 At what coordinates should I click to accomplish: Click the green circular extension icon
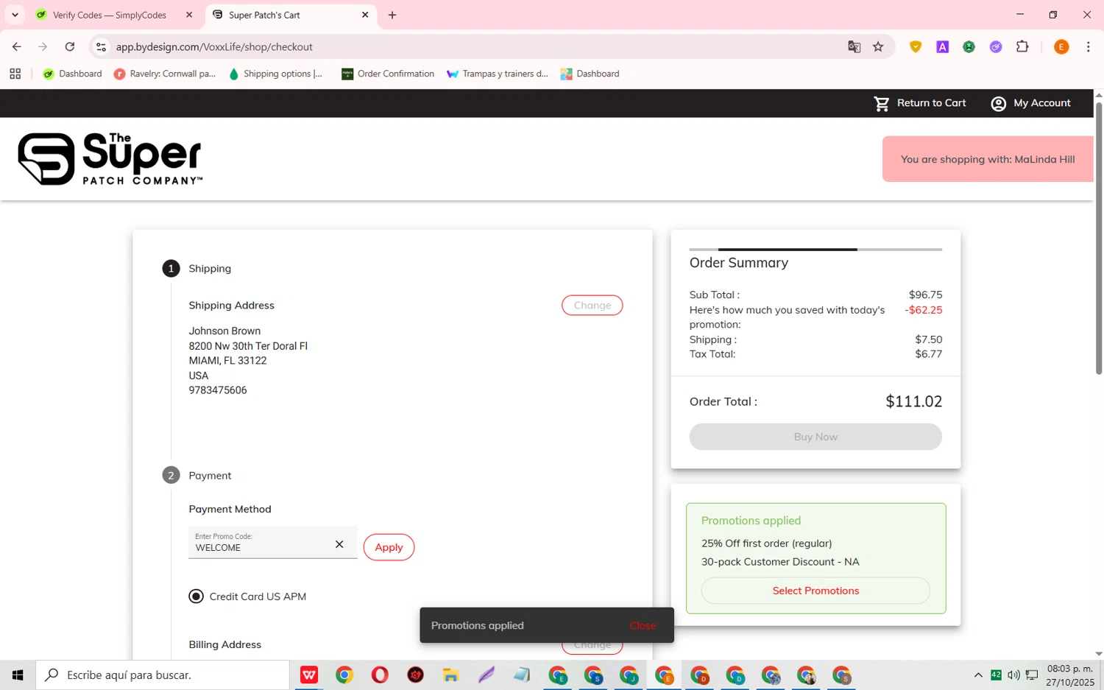tap(969, 46)
